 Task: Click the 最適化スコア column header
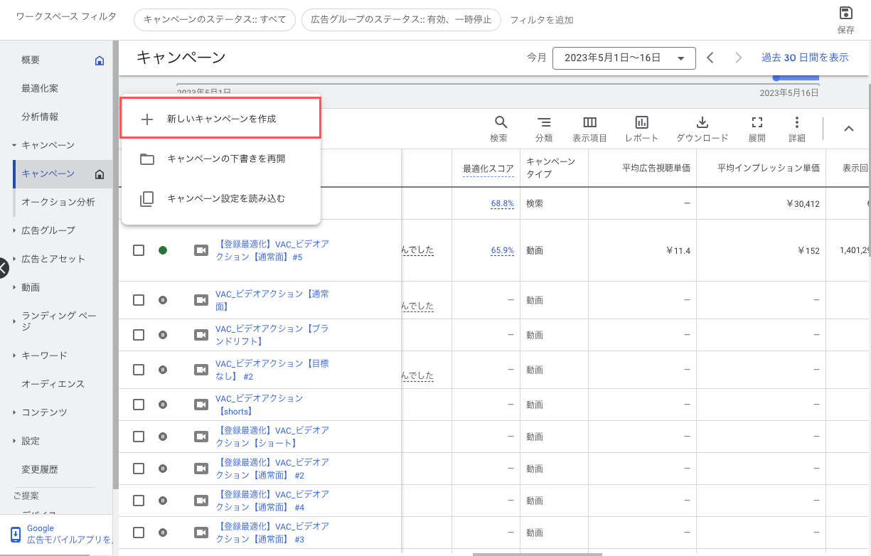[x=488, y=169]
